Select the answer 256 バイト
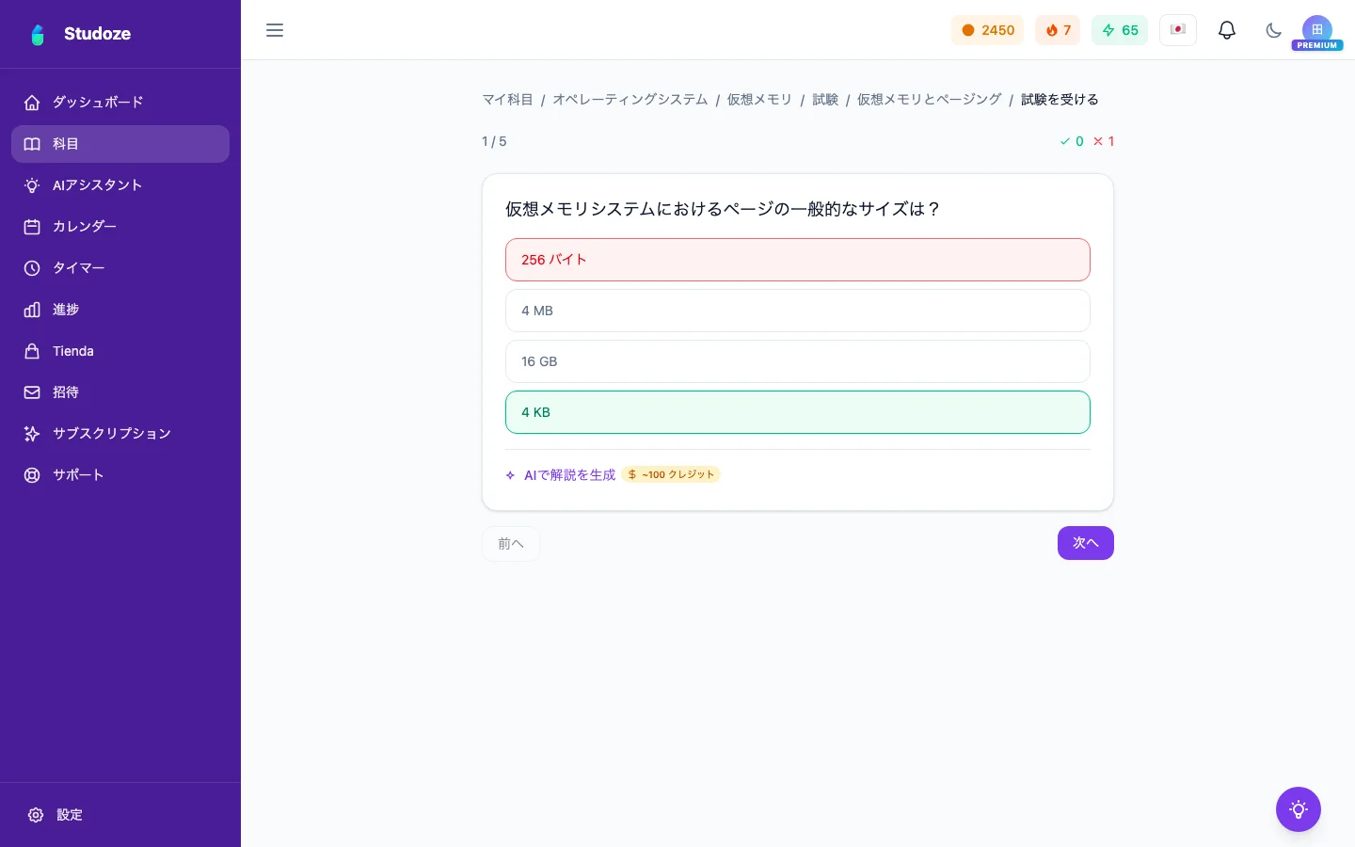Image resolution: width=1355 pixels, height=847 pixels. click(798, 260)
